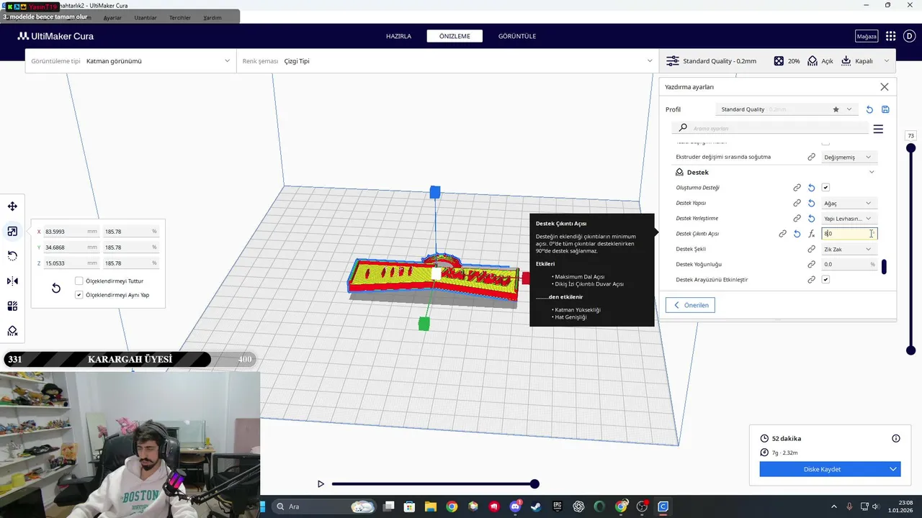Image resolution: width=922 pixels, height=518 pixels.
Task: Click the fx formula icon for Destek Çıkıntı Açısı
Action: coord(811,234)
